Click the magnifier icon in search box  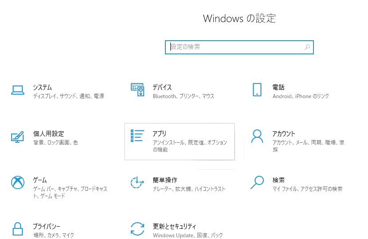coord(307,47)
